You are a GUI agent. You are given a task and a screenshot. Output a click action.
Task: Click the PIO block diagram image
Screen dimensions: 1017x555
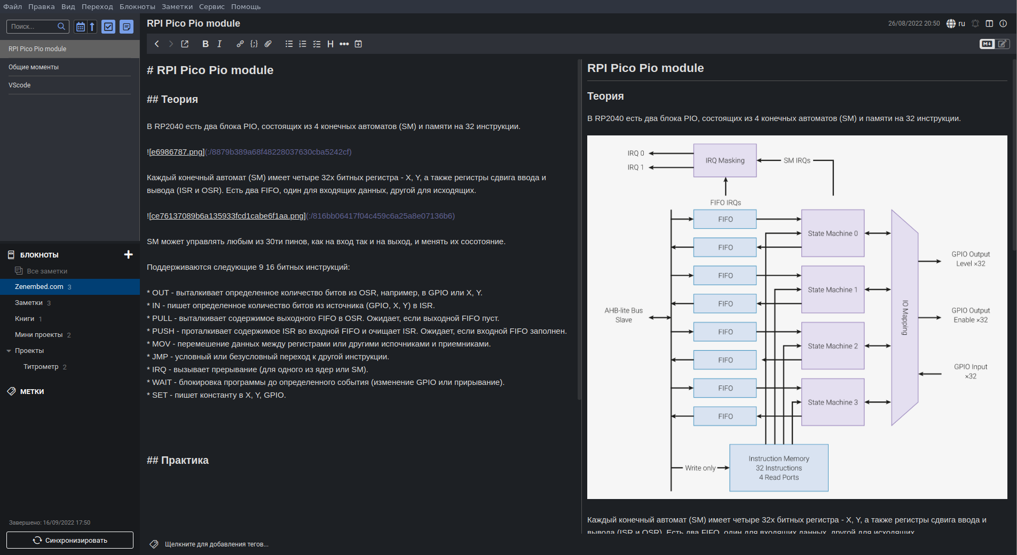pyautogui.click(x=797, y=317)
